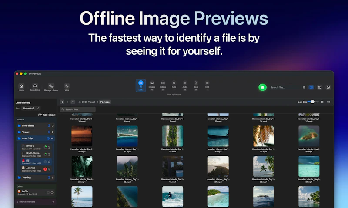Click the grid icon beside the icon size slider
The height and width of the screenshot is (208, 348).
[322, 102]
